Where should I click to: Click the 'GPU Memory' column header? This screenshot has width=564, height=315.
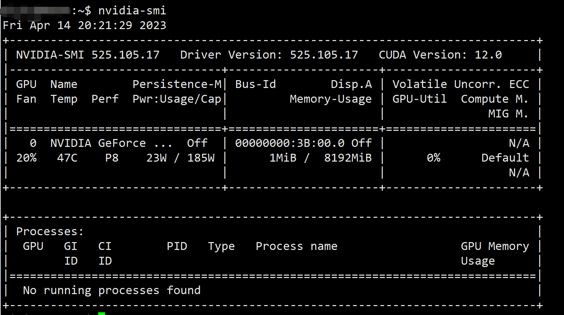pyautogui.click(x=495, y=247)
